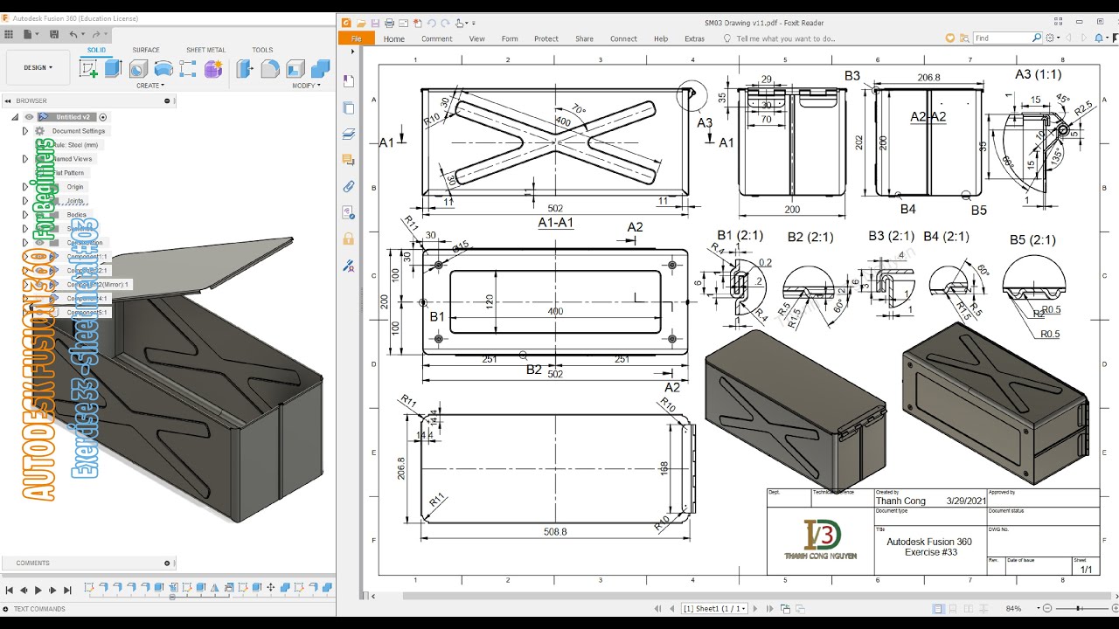Open the Sheet1 page selector dropdown
This screenshot has height=629, width=1119.
pyautogui.click(x=715, y=608)
